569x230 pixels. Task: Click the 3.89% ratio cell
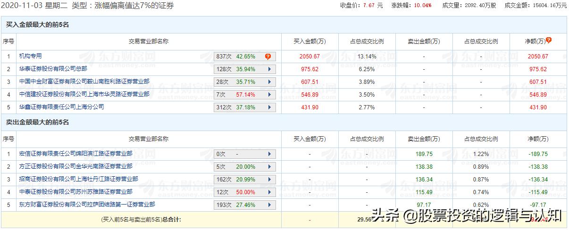(367, 82)
